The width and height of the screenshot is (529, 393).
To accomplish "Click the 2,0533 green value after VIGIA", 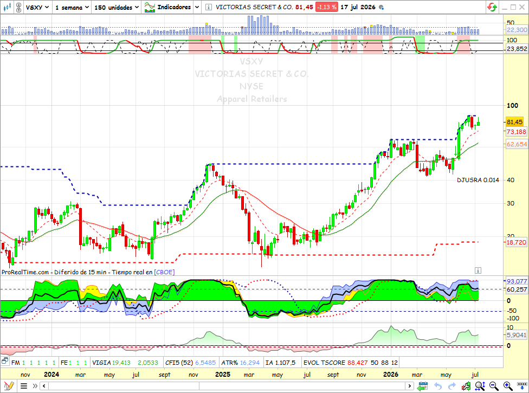I will (148, 363).
